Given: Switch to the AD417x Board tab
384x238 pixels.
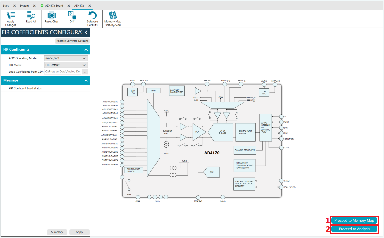Looking at the screenshot, I should [x=54, y=6].
